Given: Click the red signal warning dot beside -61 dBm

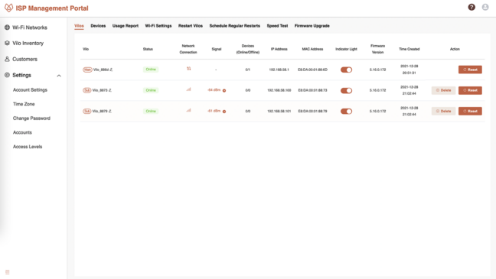Looking at the screenshot, I should [224, 112].
